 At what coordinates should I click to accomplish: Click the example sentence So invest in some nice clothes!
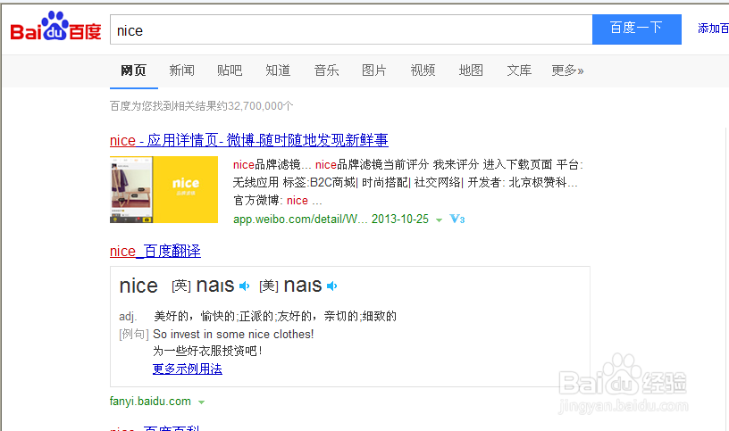click(x=233, y=334)
